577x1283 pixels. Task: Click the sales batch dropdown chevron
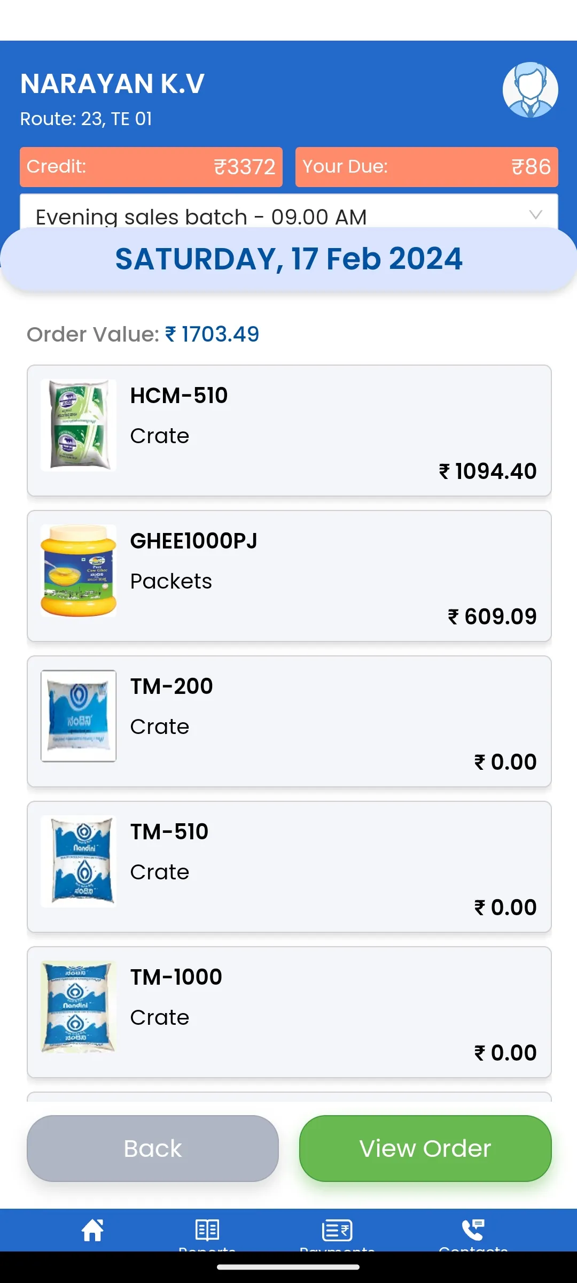(535, 214)
